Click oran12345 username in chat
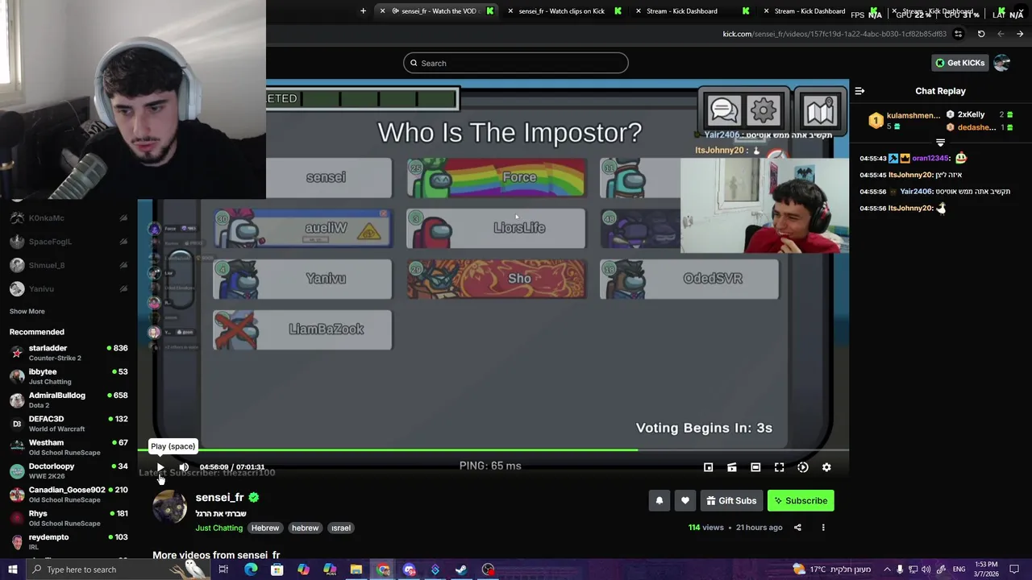This screenshot has width=1032, height=580. 930,159
